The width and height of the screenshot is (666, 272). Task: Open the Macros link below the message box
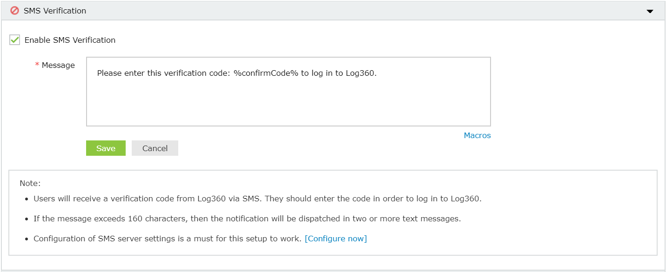tap(477, 135)
